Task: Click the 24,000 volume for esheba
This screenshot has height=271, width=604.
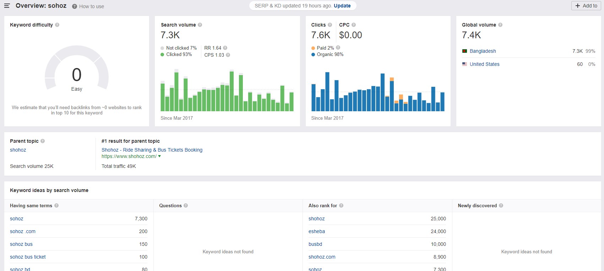Action: [438, 231]
